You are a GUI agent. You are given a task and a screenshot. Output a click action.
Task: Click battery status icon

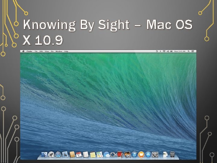[171, 51]
